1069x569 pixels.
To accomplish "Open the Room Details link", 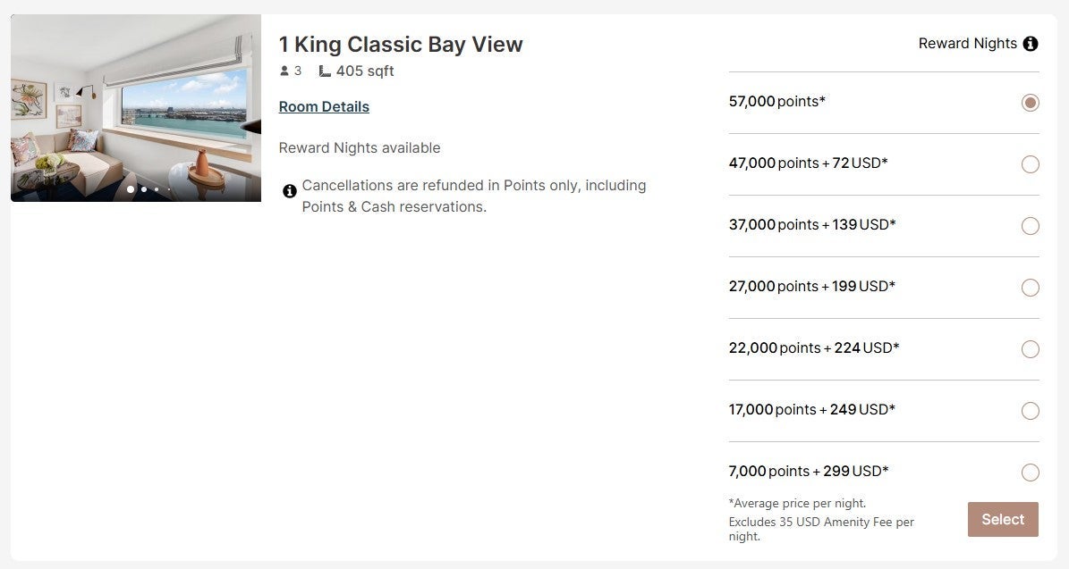I will (324, 106).
